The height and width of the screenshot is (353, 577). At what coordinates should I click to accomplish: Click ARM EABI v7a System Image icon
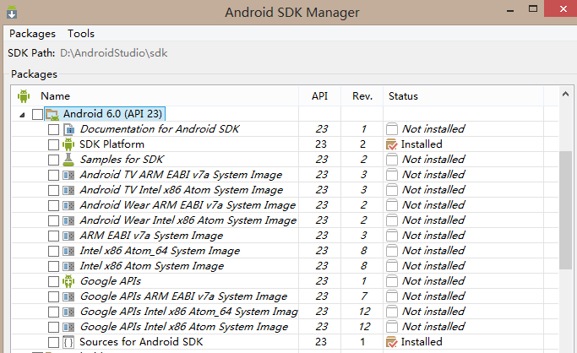68,236
